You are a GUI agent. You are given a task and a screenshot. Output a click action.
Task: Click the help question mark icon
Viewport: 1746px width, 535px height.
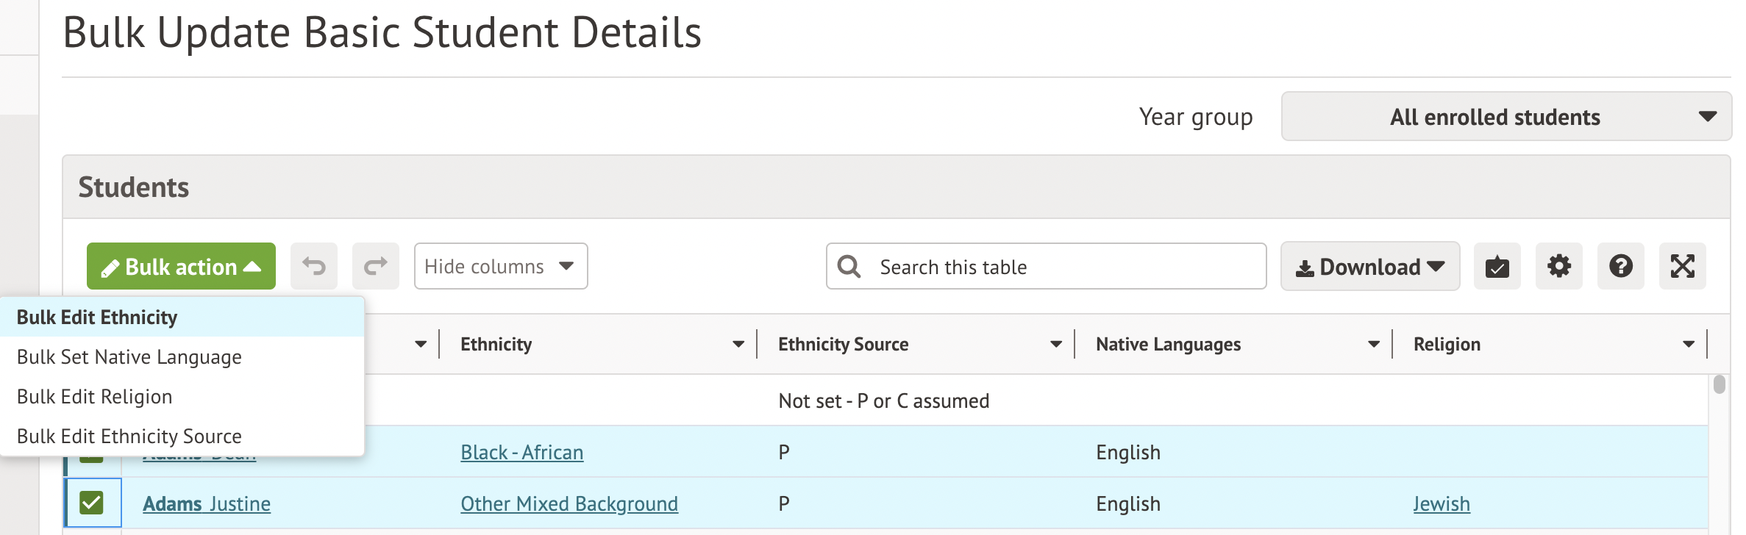pos(1620,266)
